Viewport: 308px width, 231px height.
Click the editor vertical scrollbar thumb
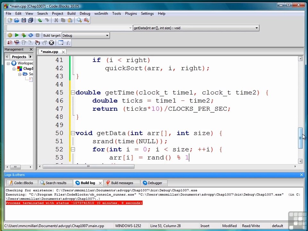(300, 138)
